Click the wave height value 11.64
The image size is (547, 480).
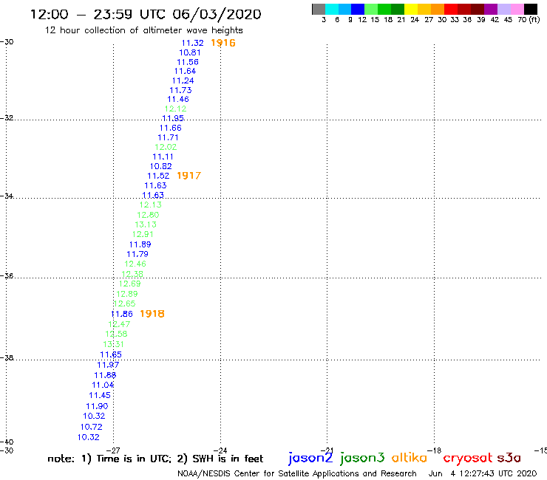pos(186,71)
